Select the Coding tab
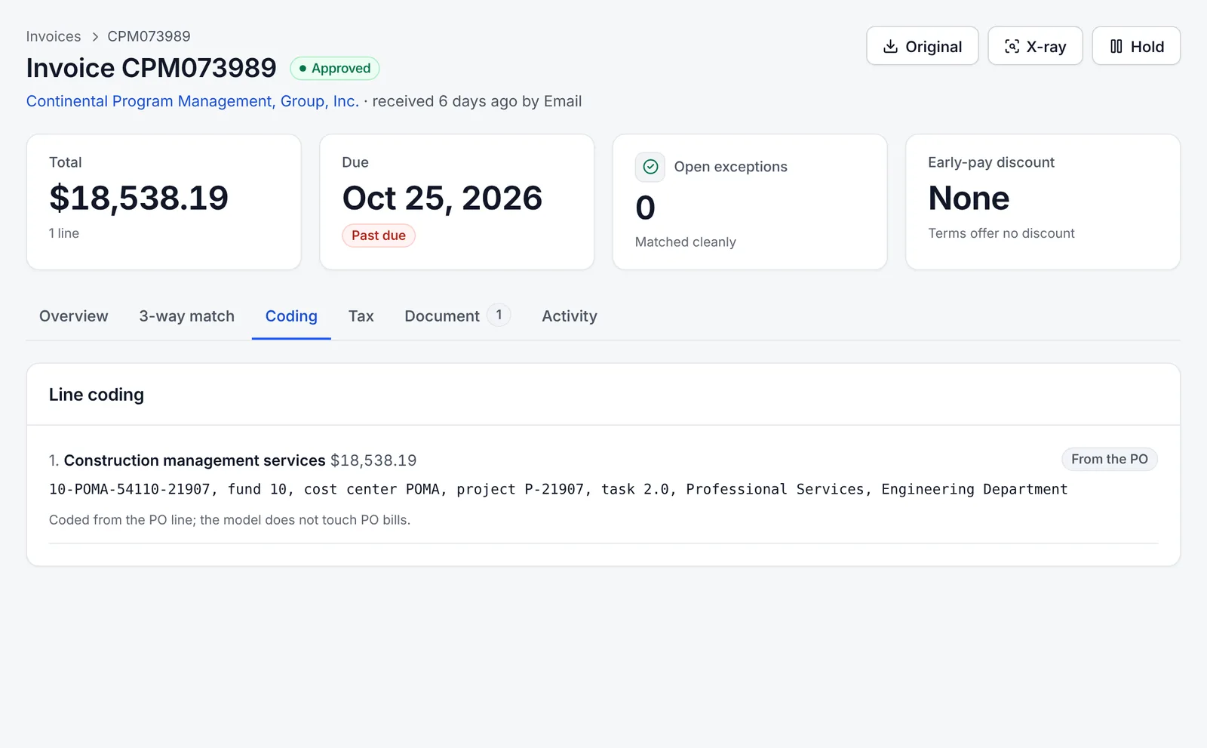 pyautogui.click(x=291, y=316)
